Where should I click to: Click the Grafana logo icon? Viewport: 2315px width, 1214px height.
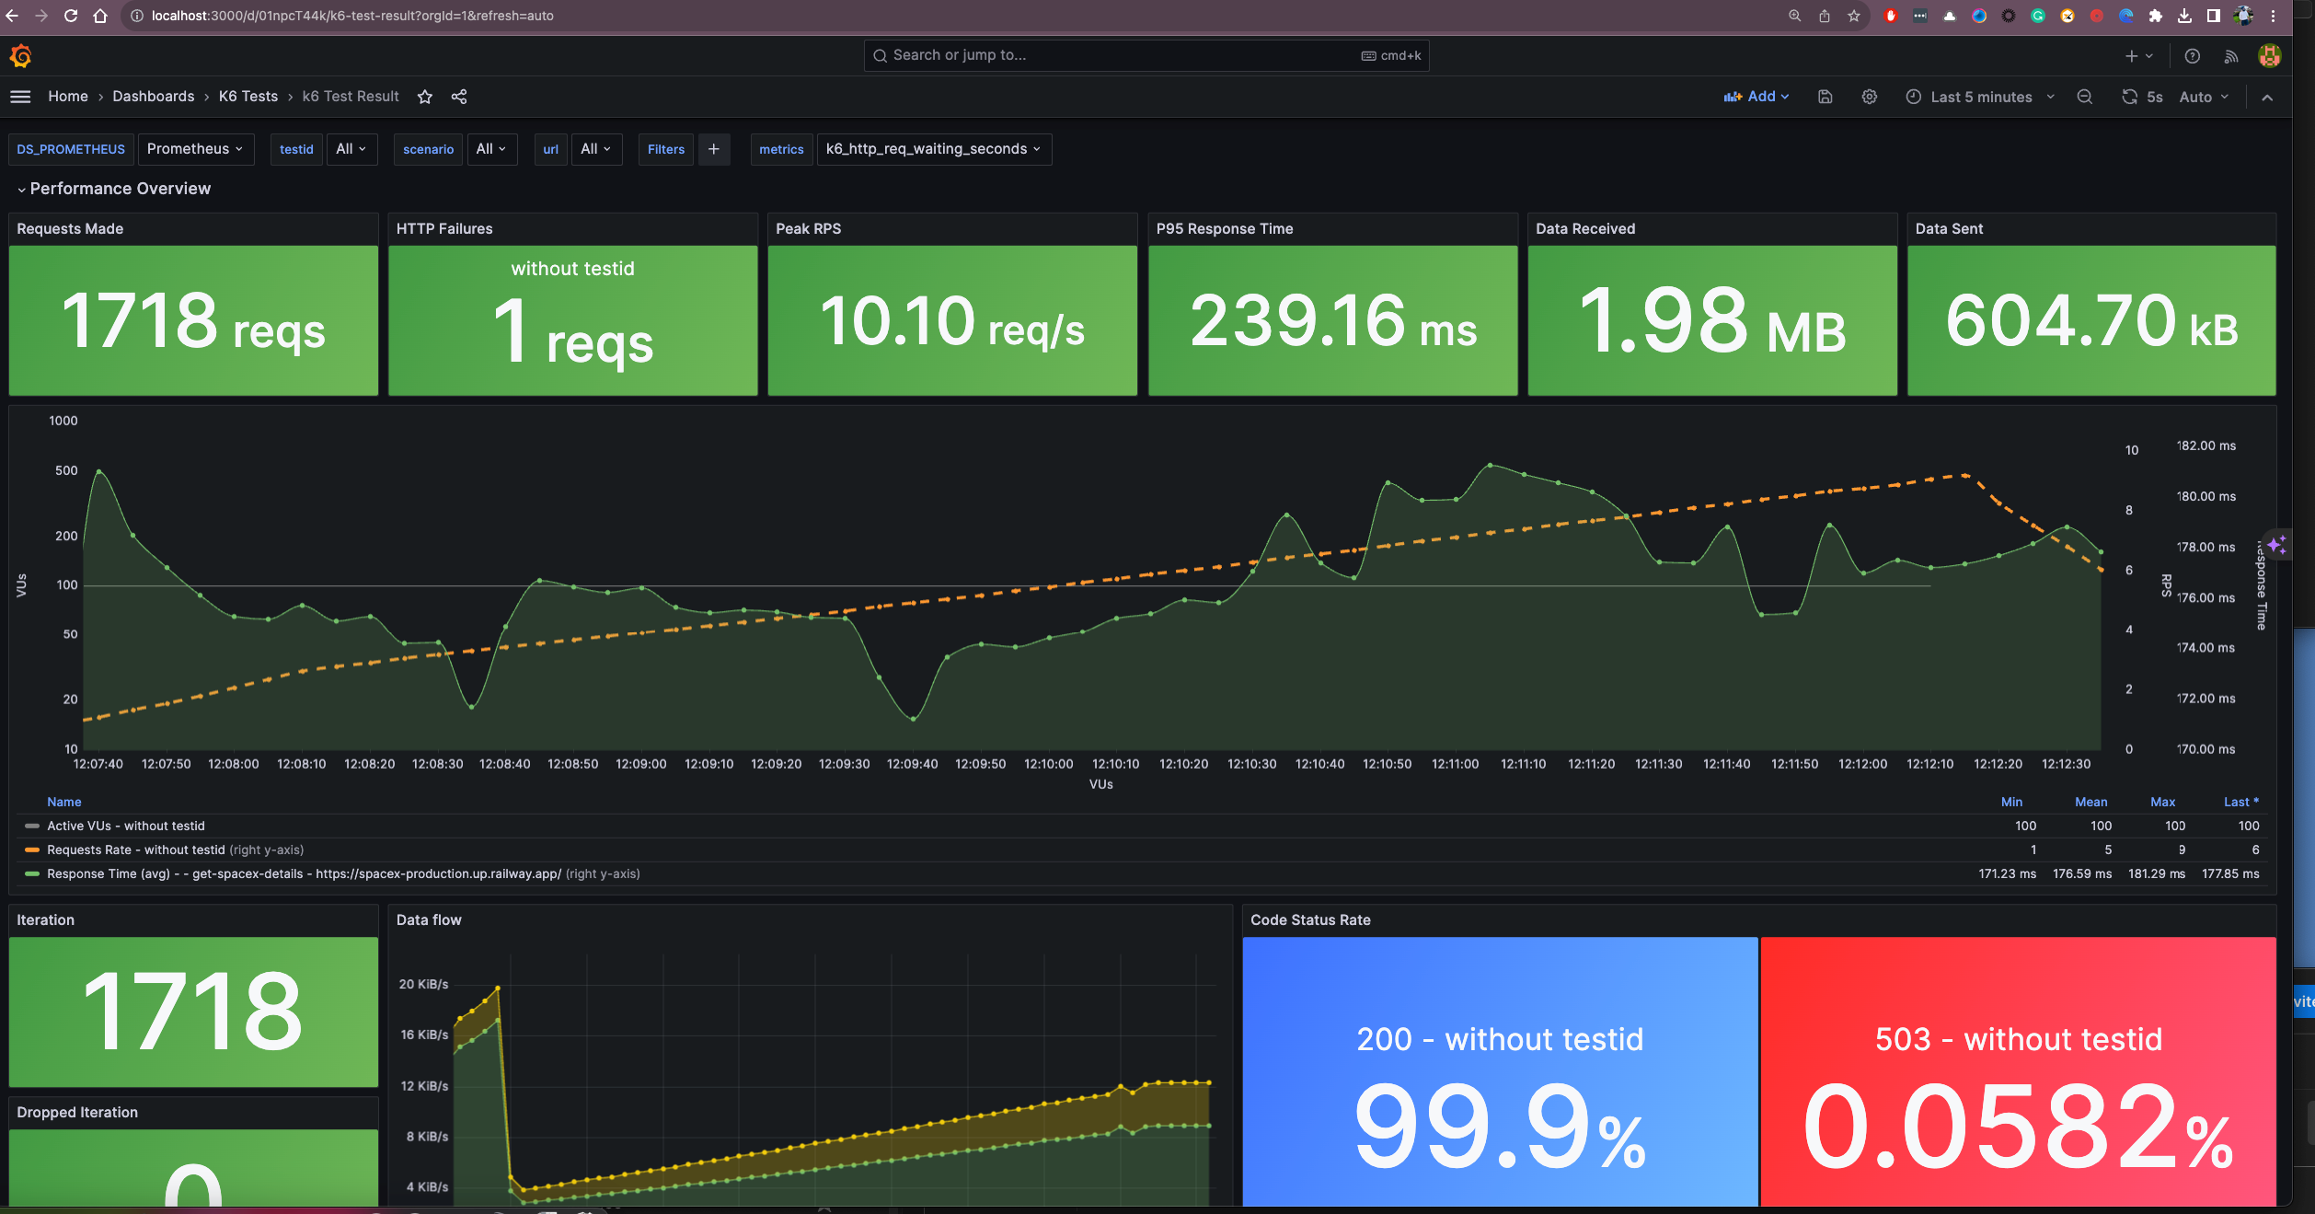(20, 56)
